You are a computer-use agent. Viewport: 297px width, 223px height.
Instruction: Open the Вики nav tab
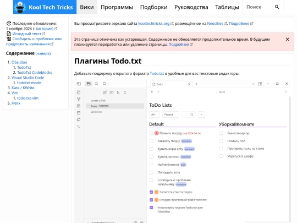(x=87, y=7)
